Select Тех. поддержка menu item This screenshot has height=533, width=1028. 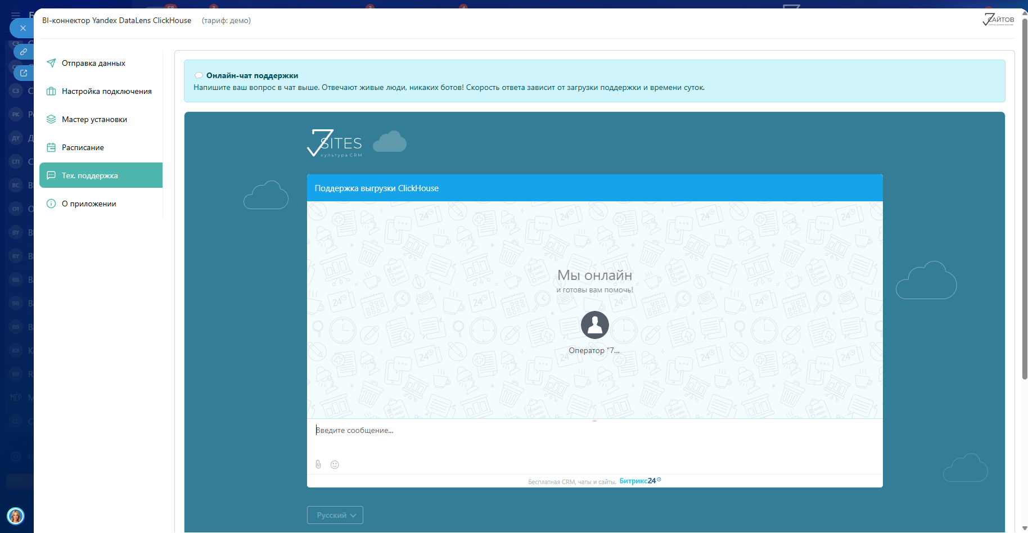pyautogui.click(x=101, y=175)
